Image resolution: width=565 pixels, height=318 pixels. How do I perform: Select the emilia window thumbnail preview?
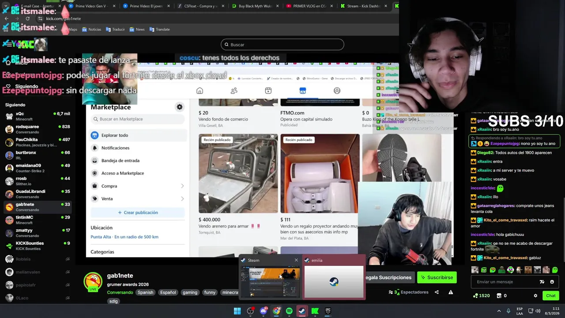334,282
